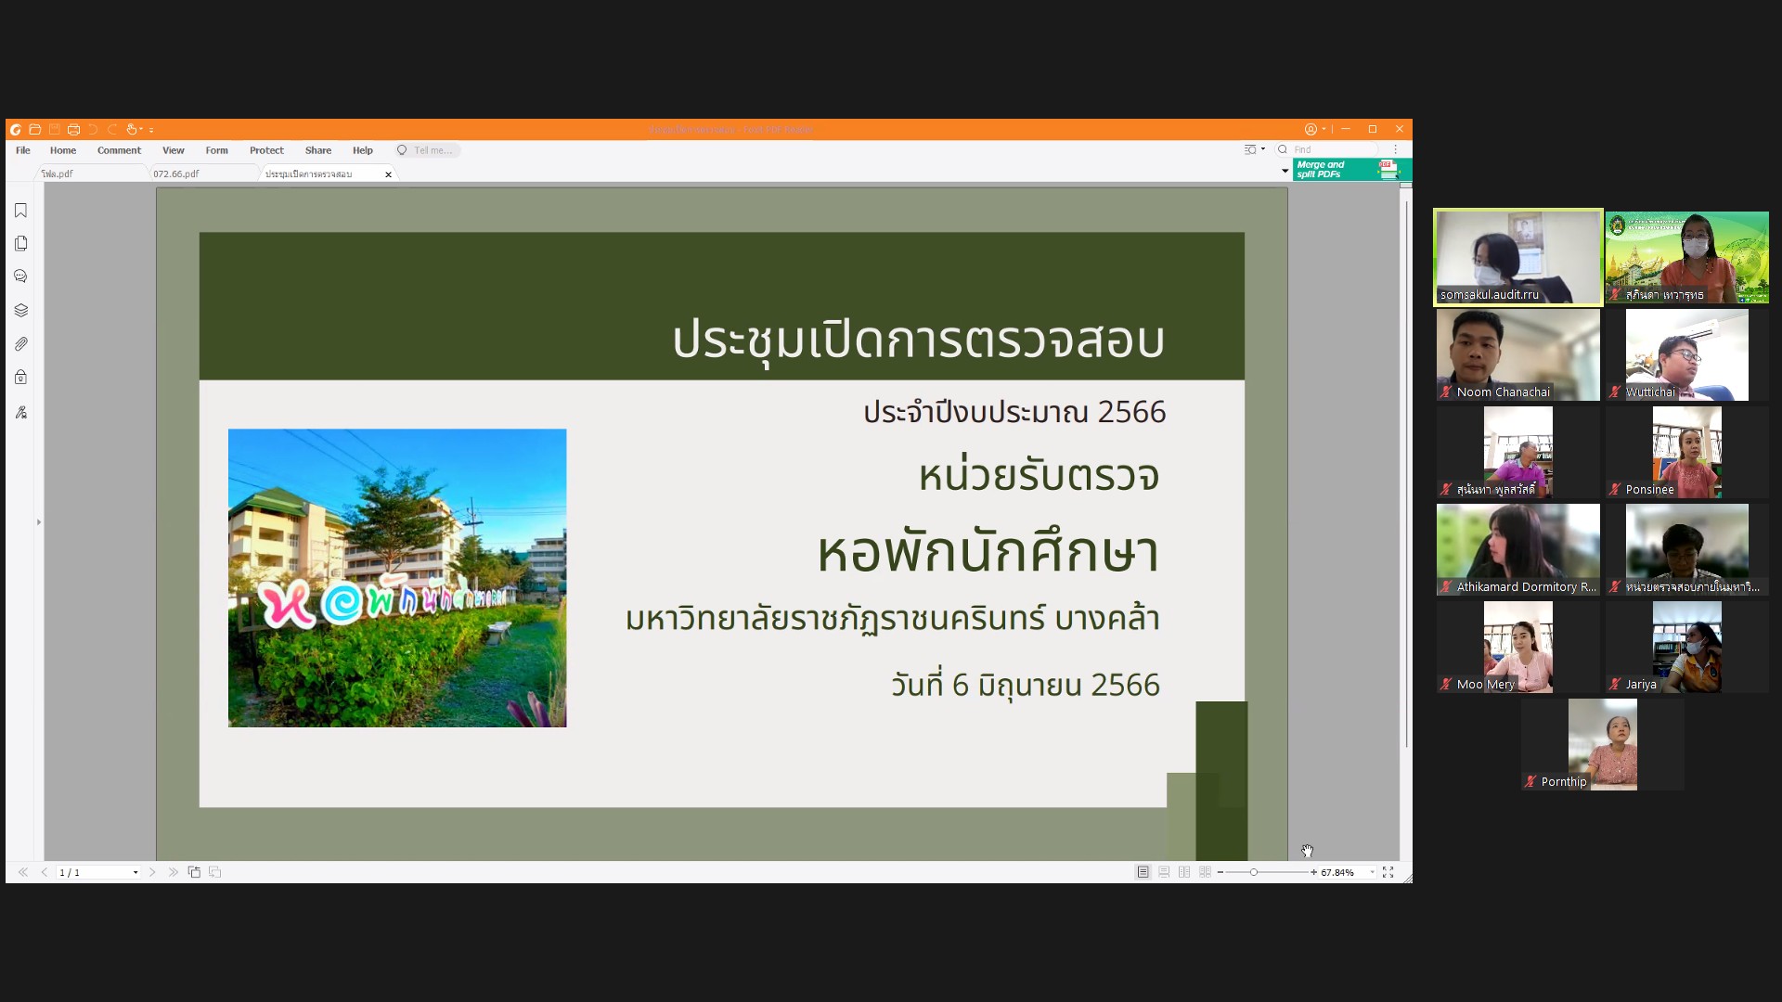
Task: Click the Open file folder icon
Action: coord(35,129)
